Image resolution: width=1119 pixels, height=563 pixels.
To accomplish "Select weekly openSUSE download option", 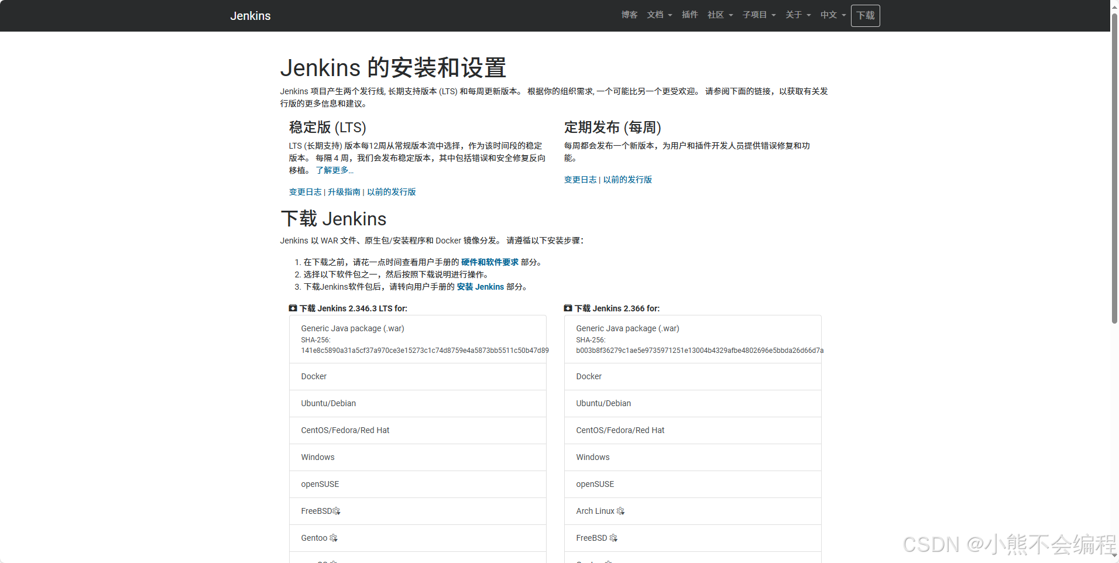I will point(692,485).
